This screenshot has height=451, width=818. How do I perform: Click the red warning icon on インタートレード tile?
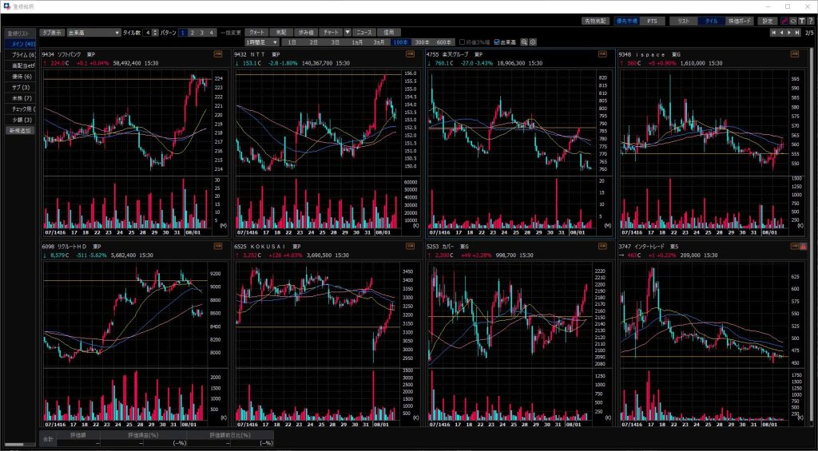tap(803, 247)
